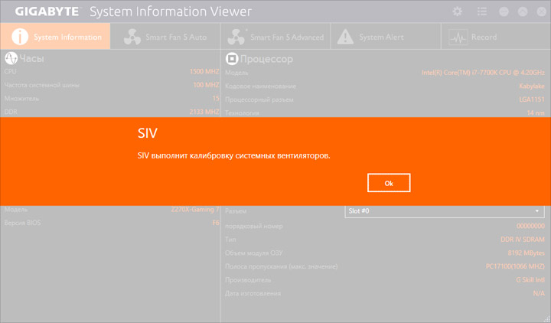Click the waveform Record icon
551x323 pixels.
click(458, 37)
